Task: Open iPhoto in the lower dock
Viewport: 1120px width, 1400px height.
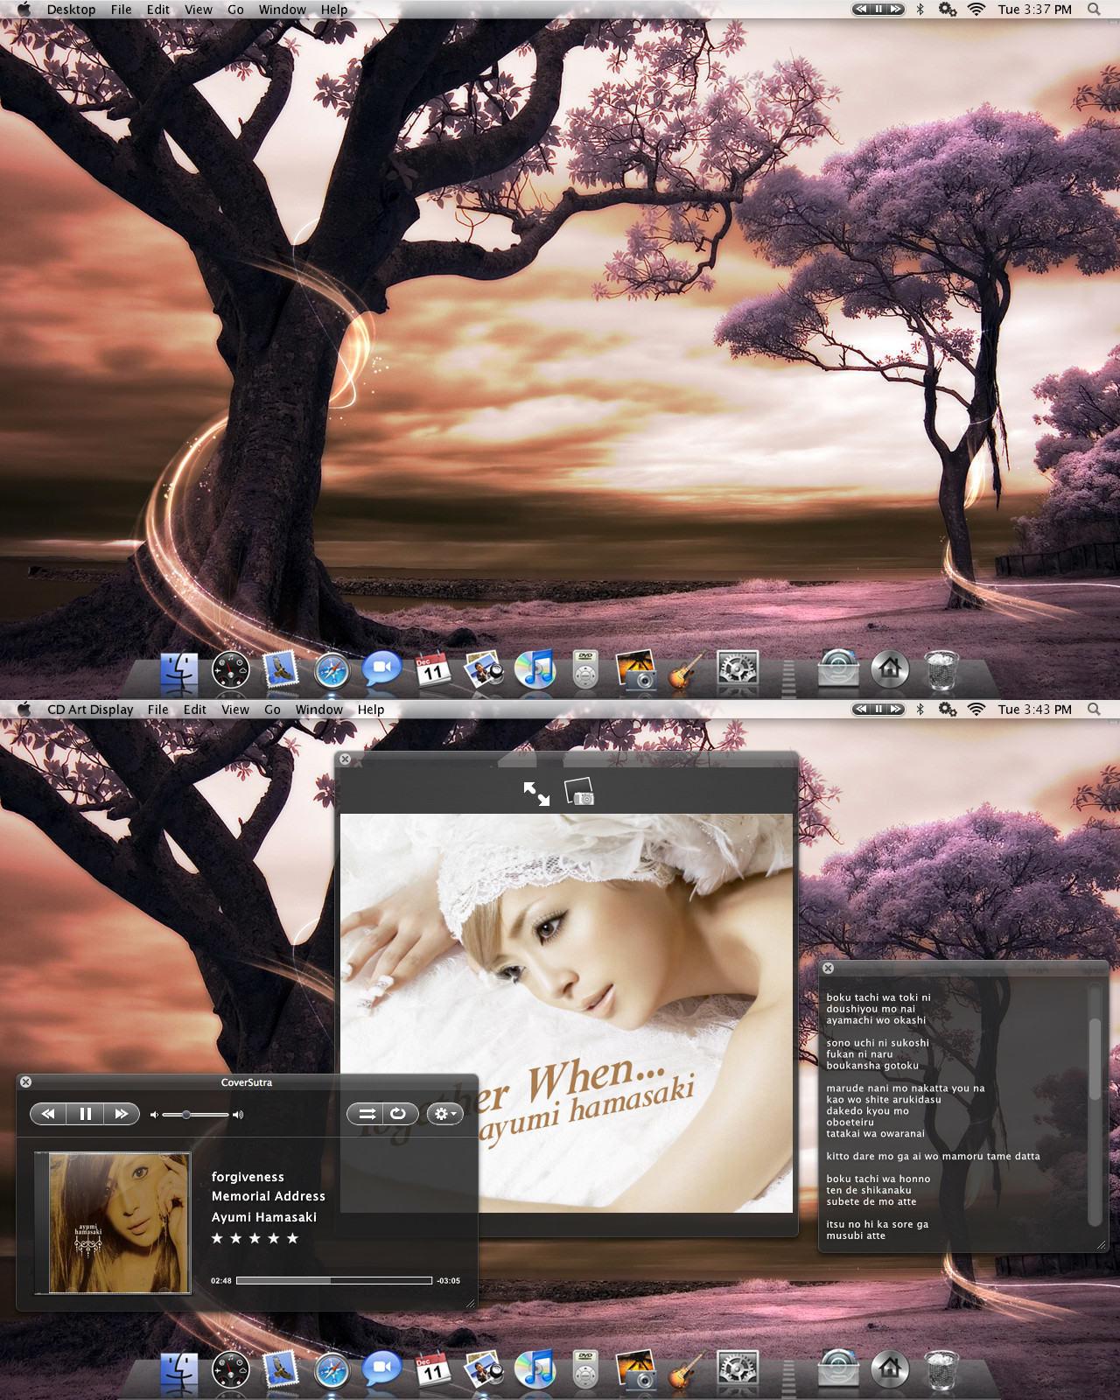Action: pos(483,1369)
